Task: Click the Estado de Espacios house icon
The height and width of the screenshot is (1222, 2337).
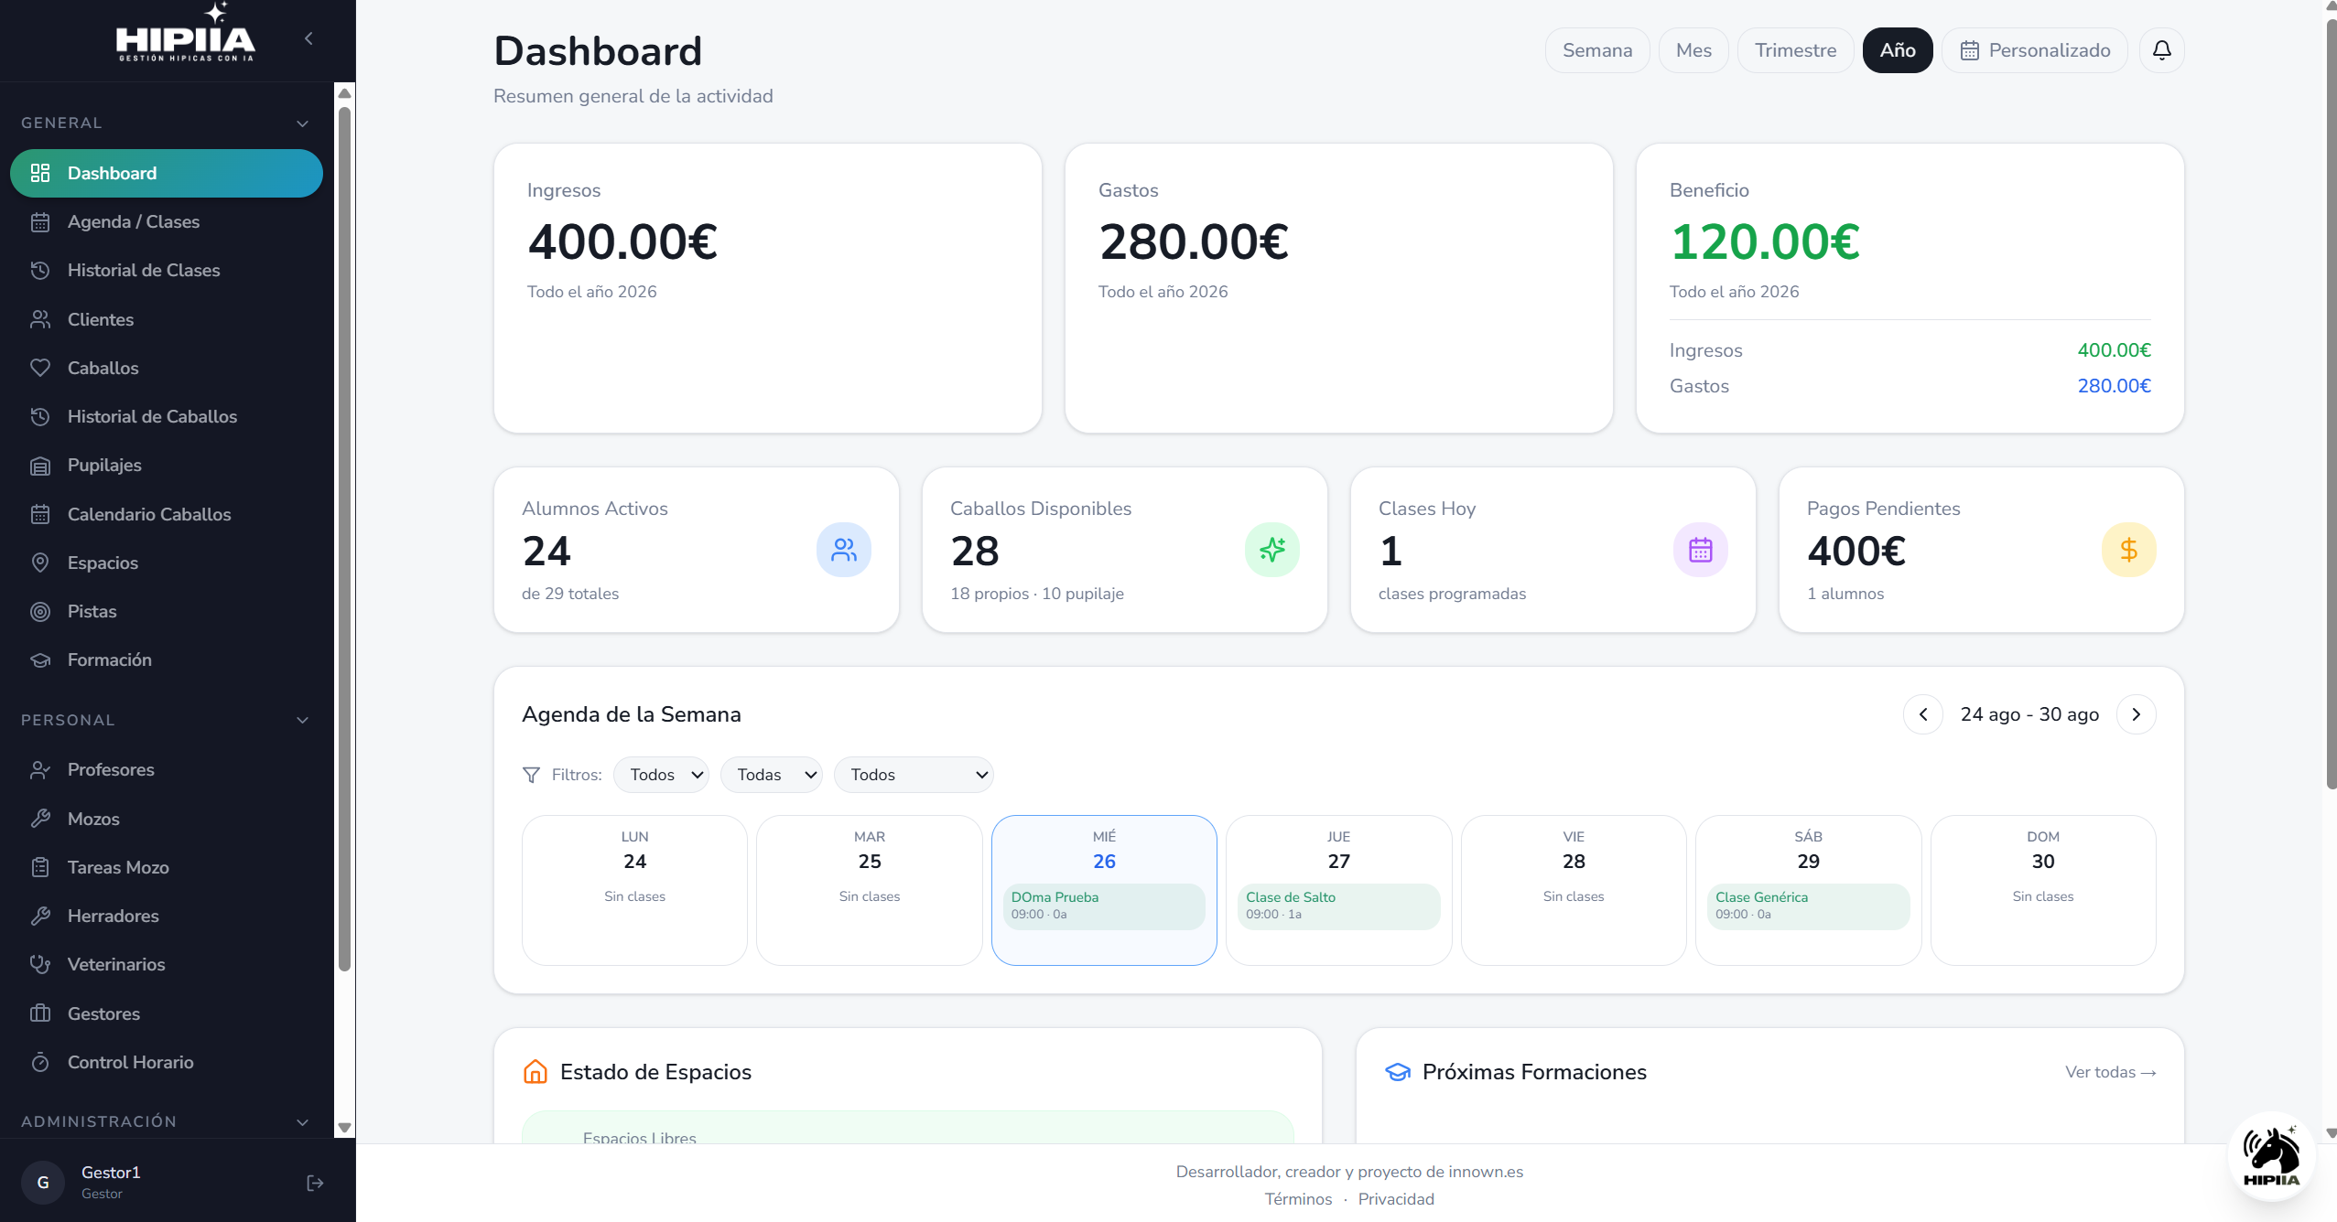Action: [x=535, y=1072]
